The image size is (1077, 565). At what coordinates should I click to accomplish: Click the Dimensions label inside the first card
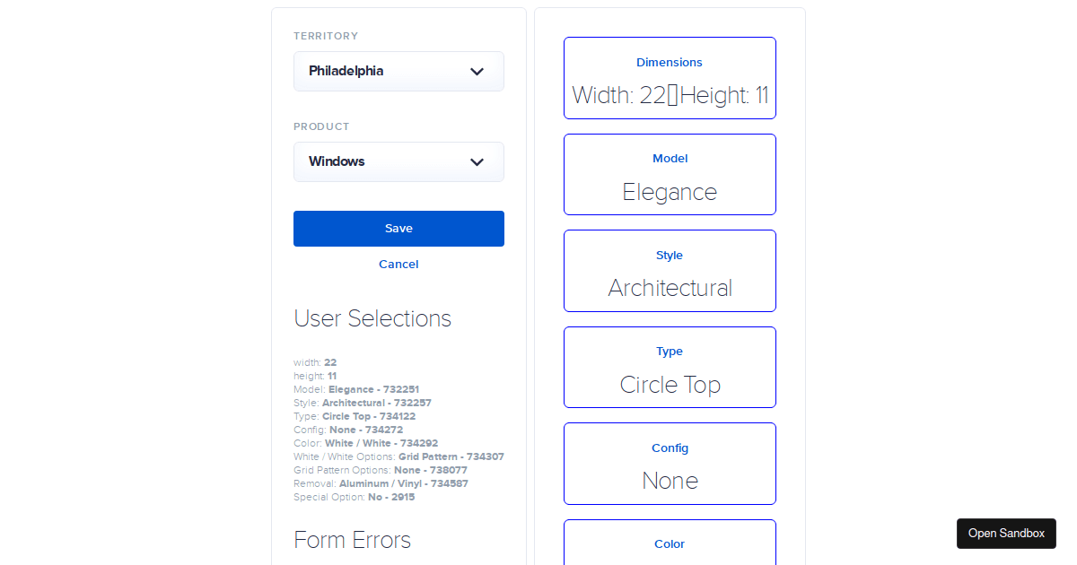pos(670,62)
